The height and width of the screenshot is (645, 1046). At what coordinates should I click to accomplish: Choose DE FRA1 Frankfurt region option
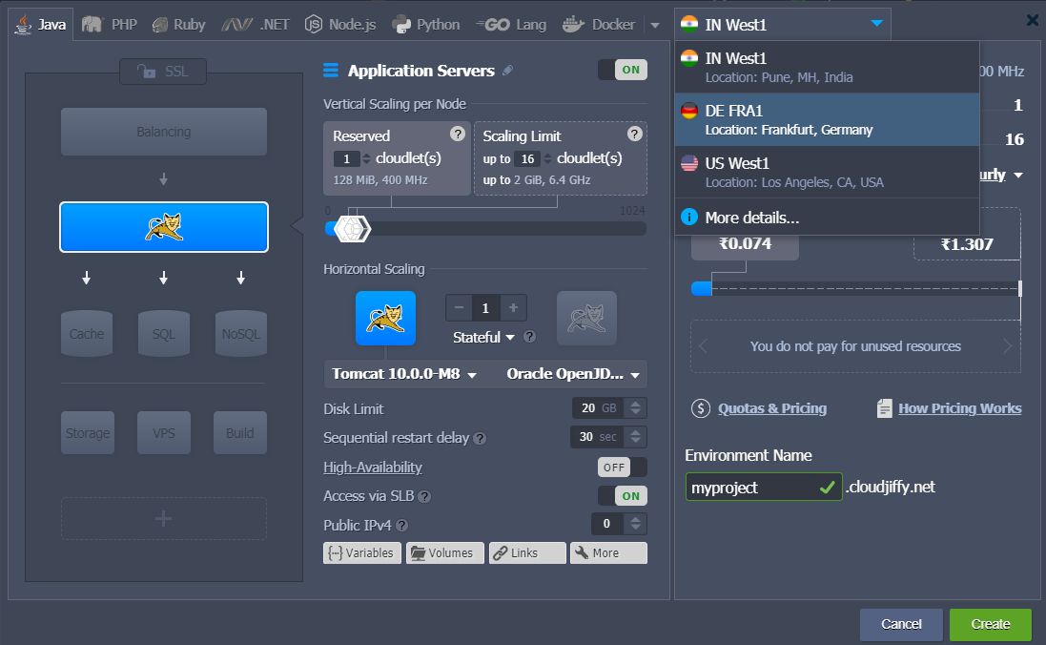point(827,119)
